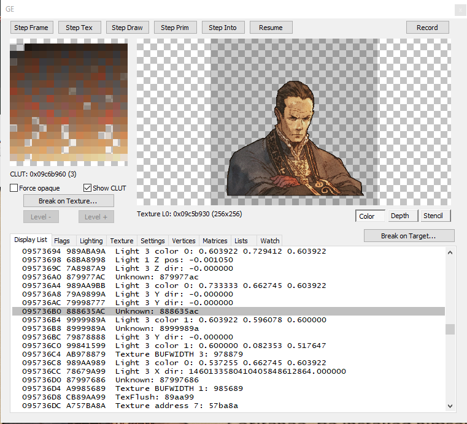Click the Step Draw button
The width and height of the screenshot is (467, 424).
pyautogui.click(x=127, y=28)
